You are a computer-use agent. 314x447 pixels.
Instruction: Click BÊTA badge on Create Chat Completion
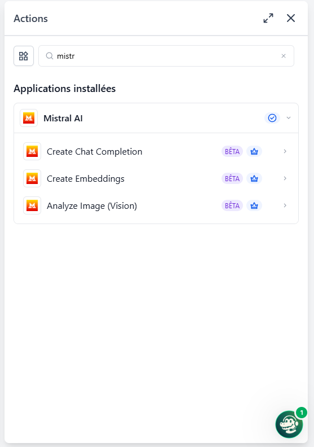(232, 151)
